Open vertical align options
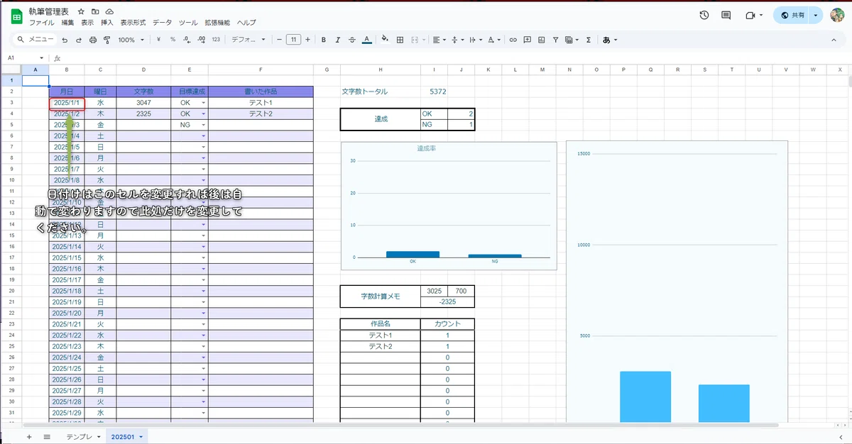Screen dimensions: 852x444 [457, 40]
